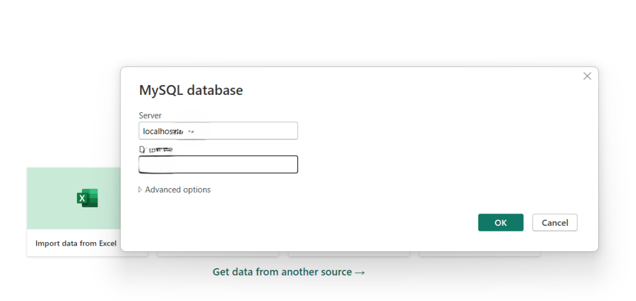Image resolution: width=636 pixels, height=301 pixels.
Task: Click the last card edge below the dialog
Action: (479, 254)
